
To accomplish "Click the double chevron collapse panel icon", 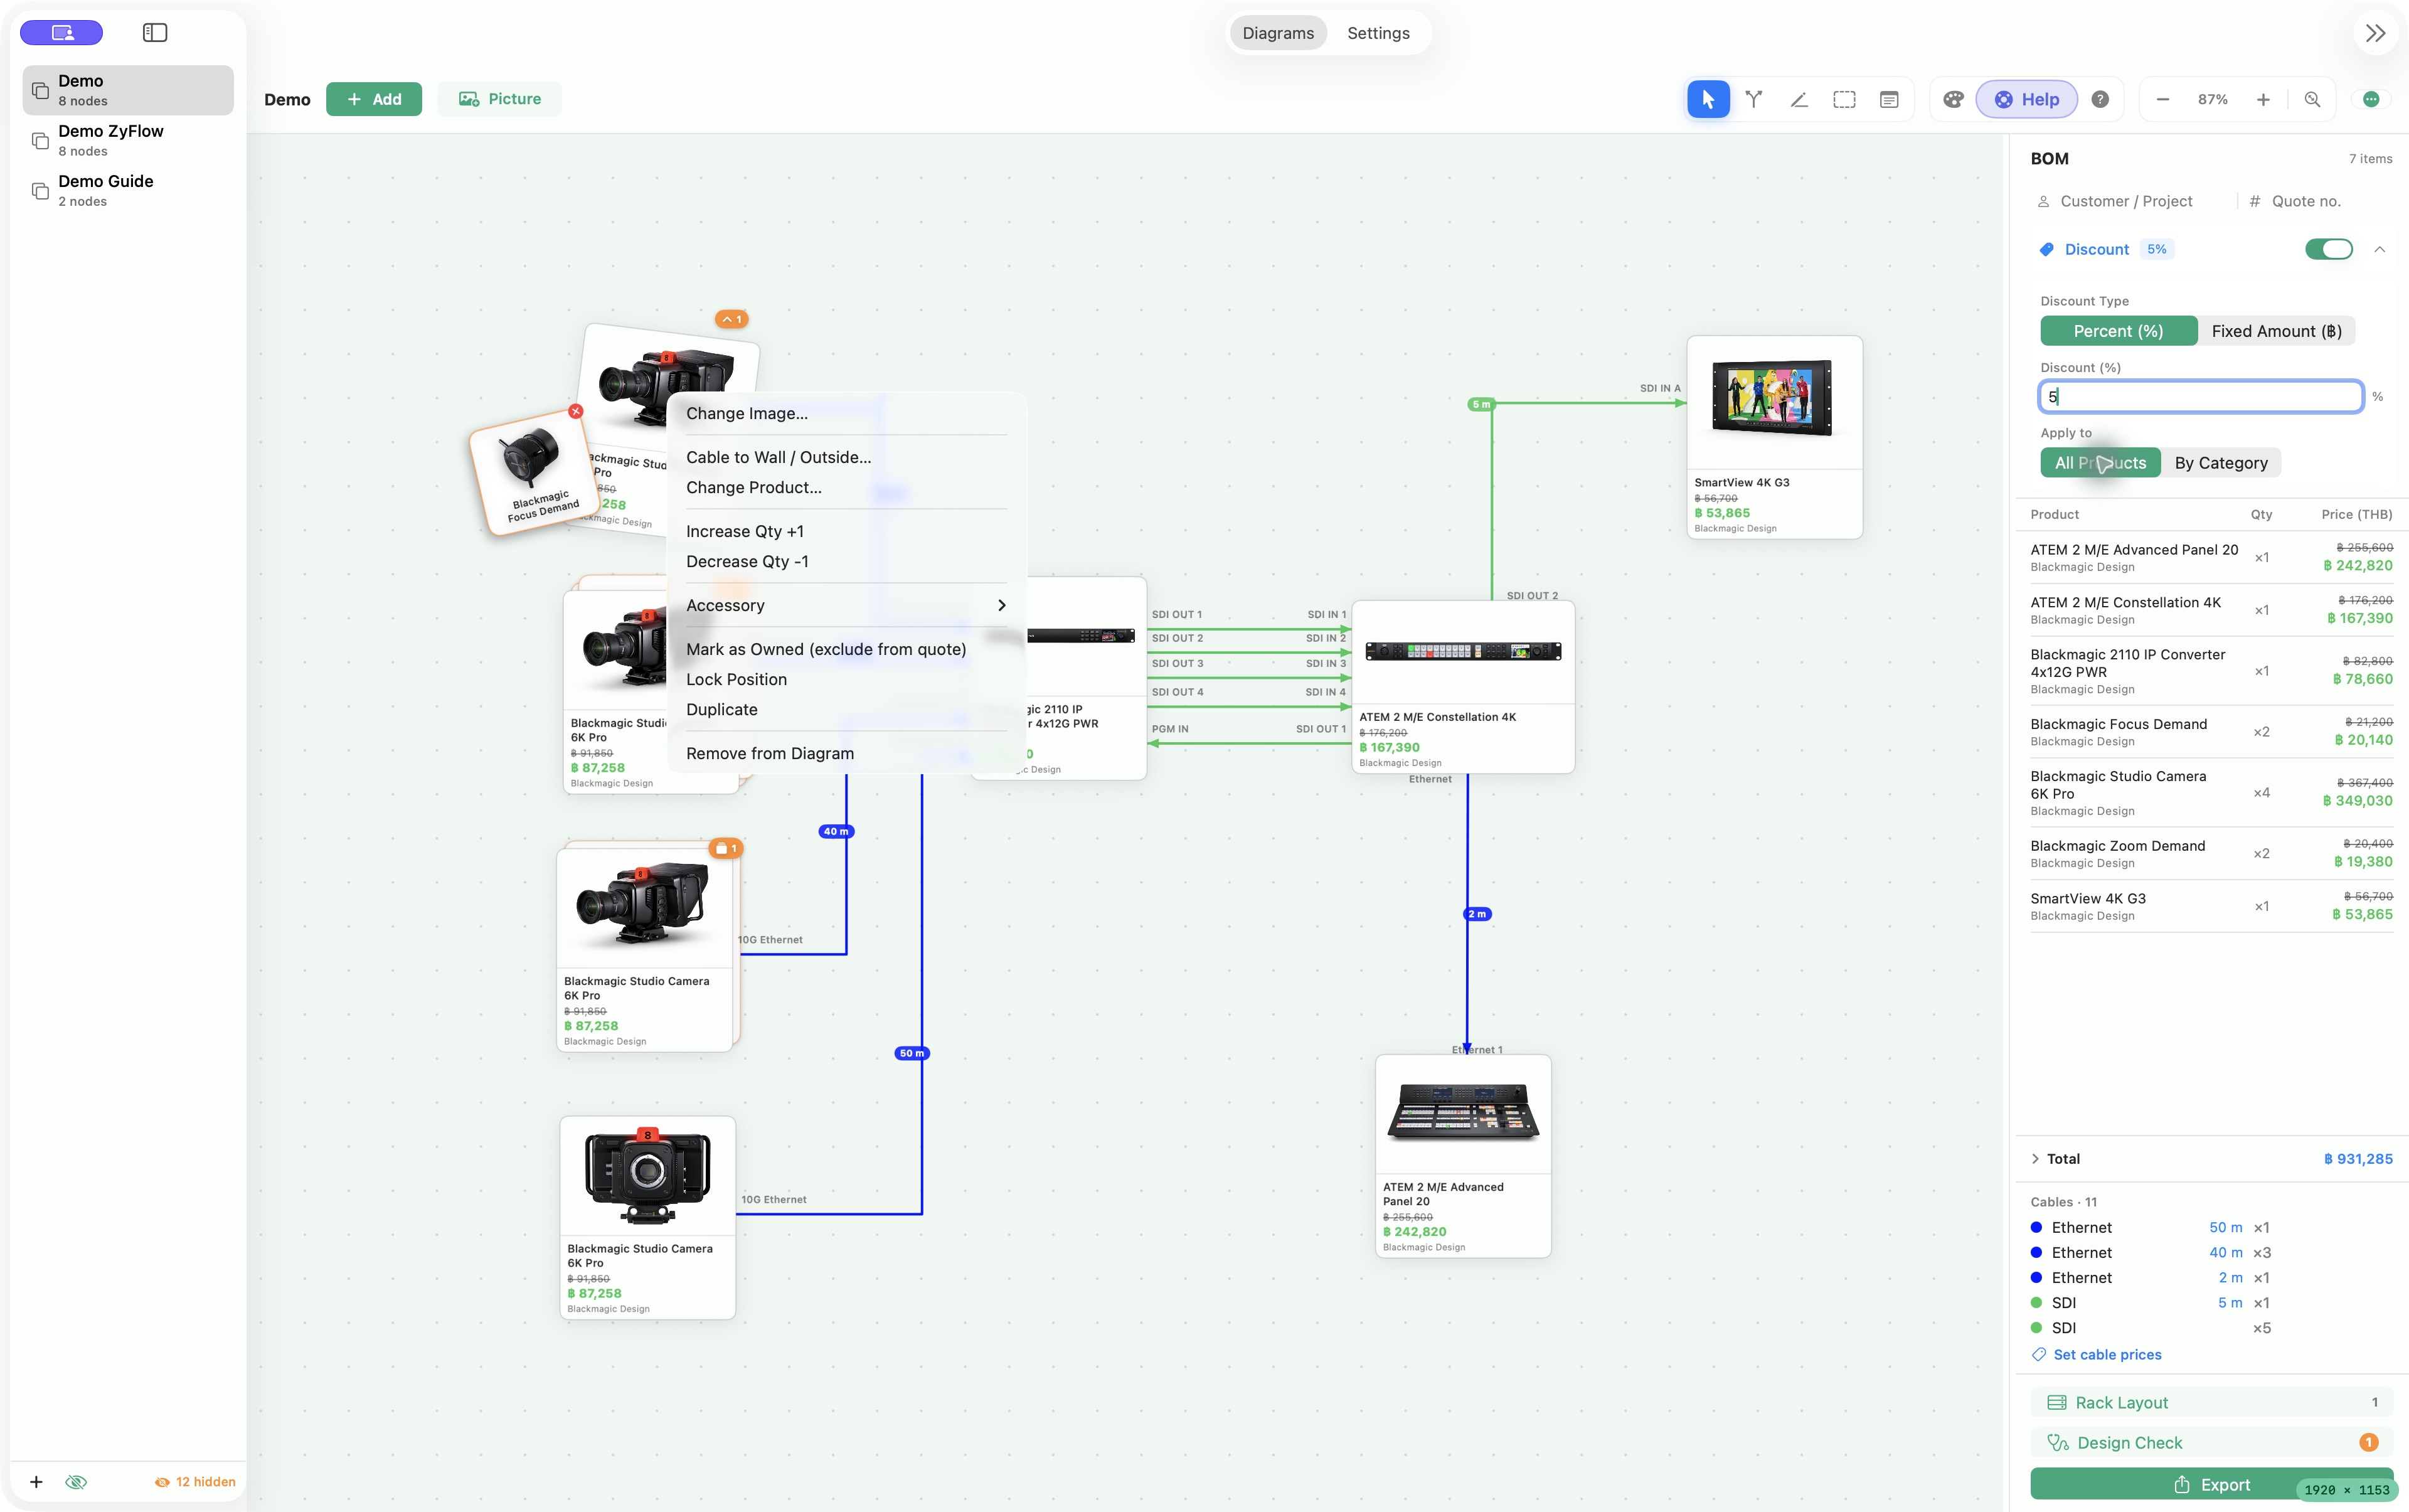I will coord(2376,33).
